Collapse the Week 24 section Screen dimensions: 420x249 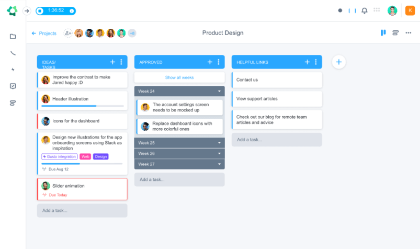tap(219, 92)
